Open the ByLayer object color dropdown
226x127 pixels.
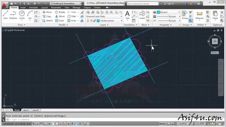[x=168, y=12]
